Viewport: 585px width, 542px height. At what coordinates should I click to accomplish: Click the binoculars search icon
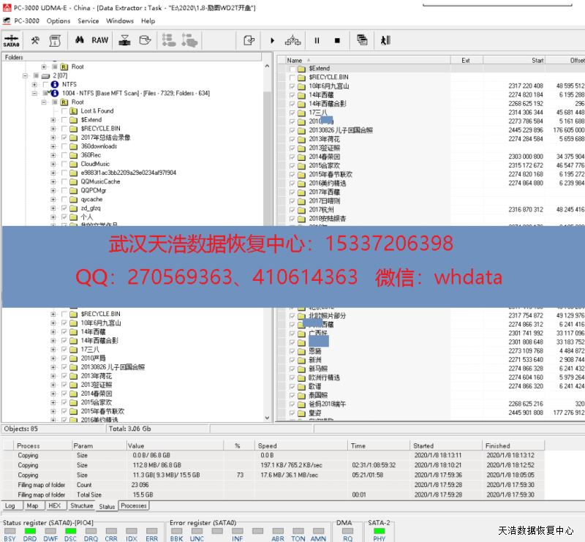click(81, 40)
